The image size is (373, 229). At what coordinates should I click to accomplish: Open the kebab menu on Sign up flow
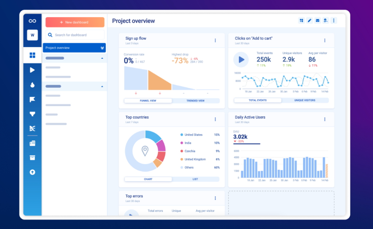[x=215, y=40]
